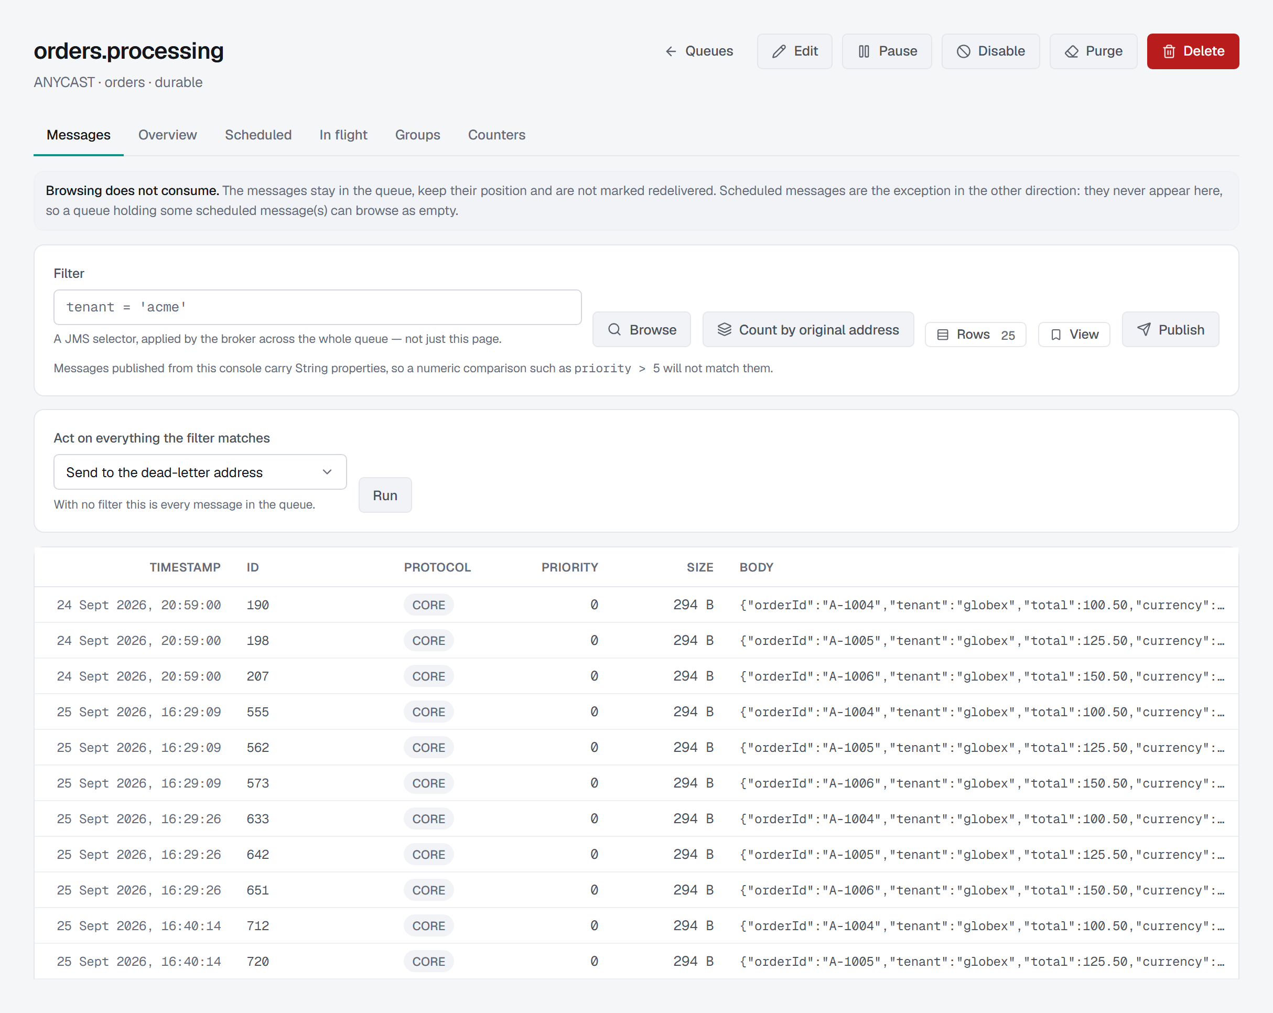
Task: Click the body text of message 198
Action: click(x=982, y=641)
